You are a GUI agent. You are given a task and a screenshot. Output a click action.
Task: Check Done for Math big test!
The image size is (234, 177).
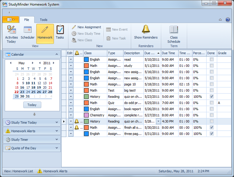click(211, 90)
